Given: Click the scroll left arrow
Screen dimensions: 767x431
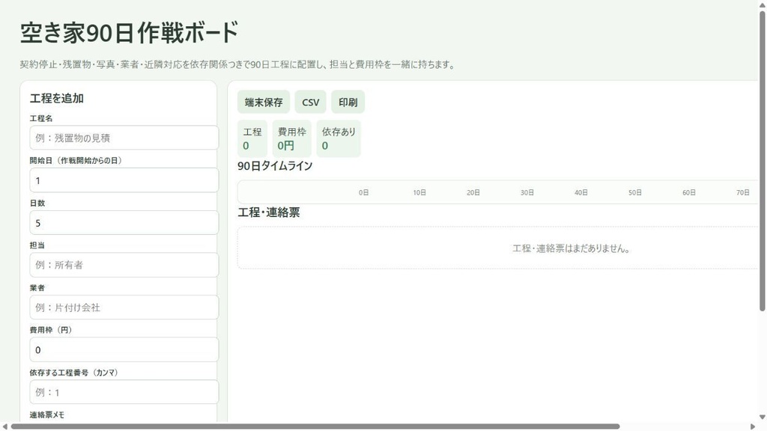Looking at the screenshot, I should [x=4, y=427].
